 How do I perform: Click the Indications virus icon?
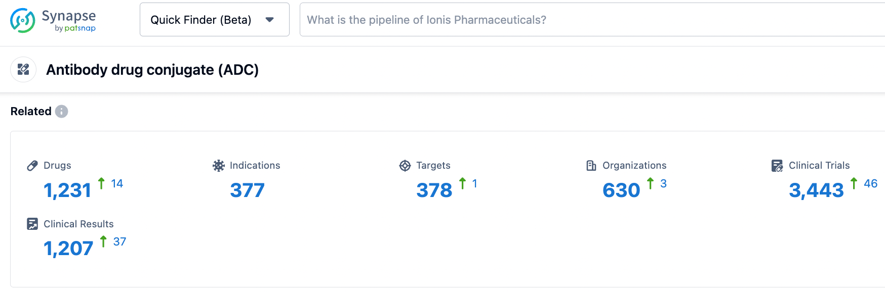tap(218, 166)
